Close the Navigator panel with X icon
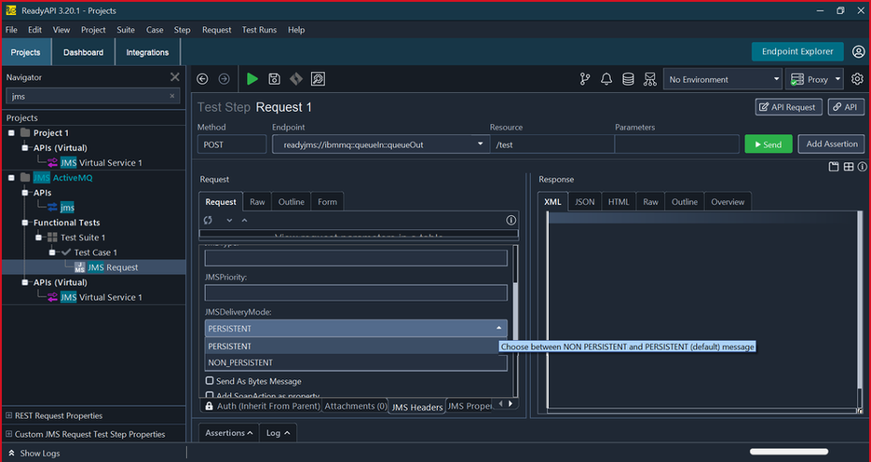The image size is (871, 462). (174, 77)
